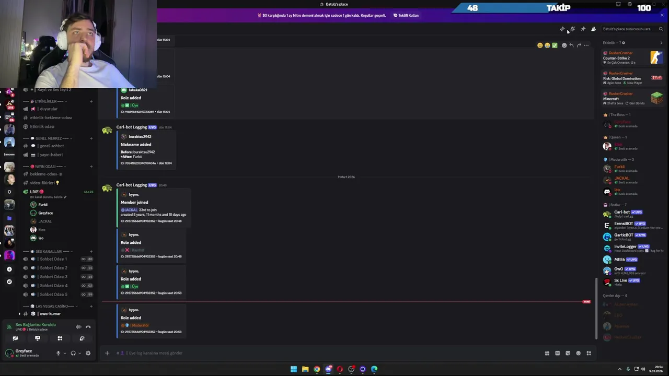Screen dimensions: 669x376
Task: Open activities launcher in voice panel
Action: coord(60,338)
